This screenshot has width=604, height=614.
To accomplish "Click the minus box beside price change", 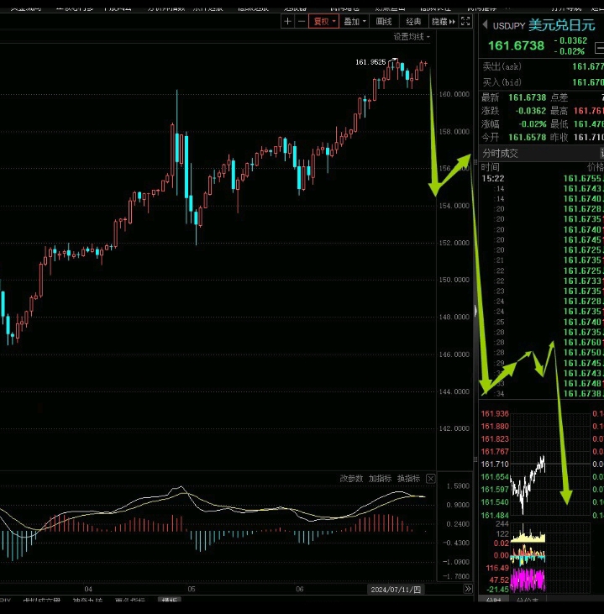I will coord(599,48).
